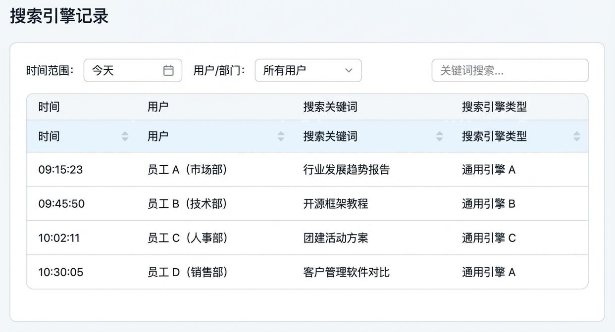Open the 今天 time range selector
Image resolution: width=615 pixels, height=332 pixels.
pos(133,70)
